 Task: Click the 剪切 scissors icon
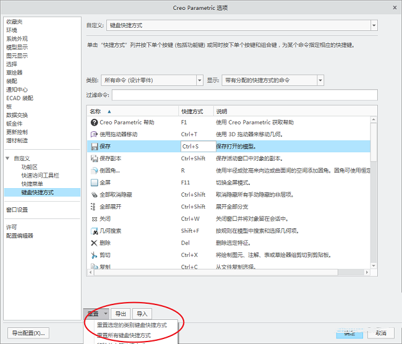click(94, 255)
